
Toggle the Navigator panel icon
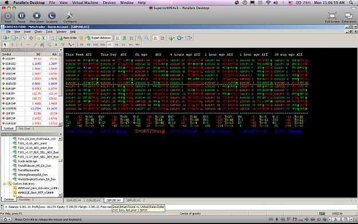(x=38, y=38)
